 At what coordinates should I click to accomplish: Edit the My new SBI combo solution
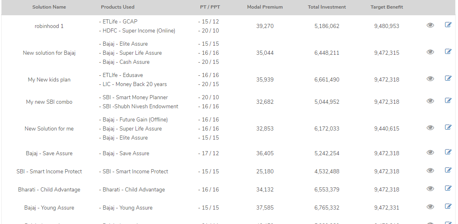(448, 100)
